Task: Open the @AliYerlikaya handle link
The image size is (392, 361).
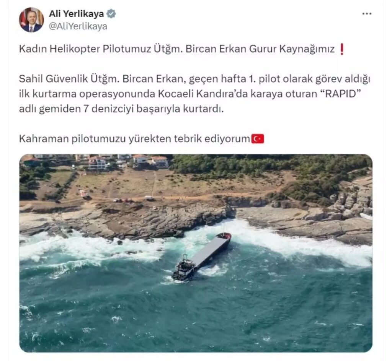Action: 78,26
